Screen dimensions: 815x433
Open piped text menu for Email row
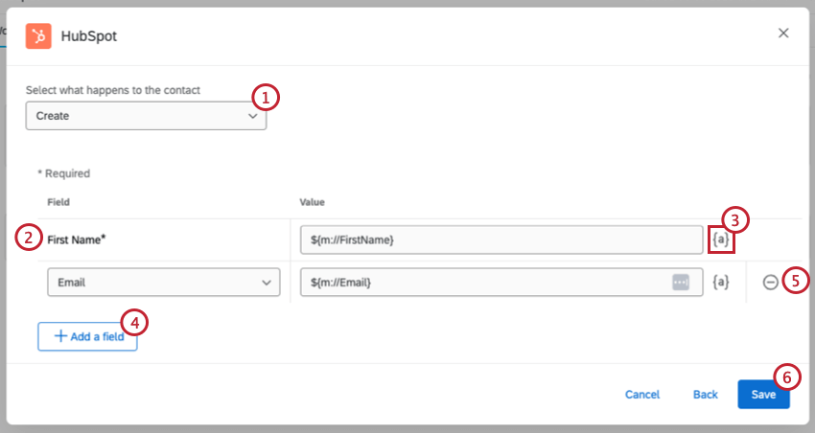721,283
